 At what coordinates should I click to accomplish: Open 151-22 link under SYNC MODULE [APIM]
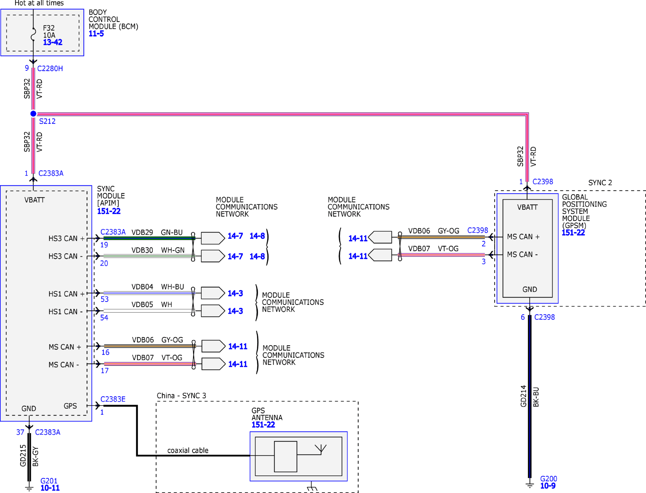109,211
